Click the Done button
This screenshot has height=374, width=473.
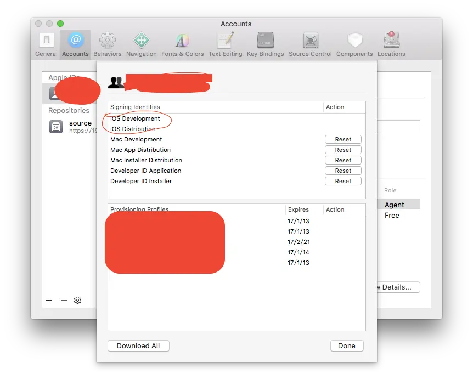(x=347, y=345)
